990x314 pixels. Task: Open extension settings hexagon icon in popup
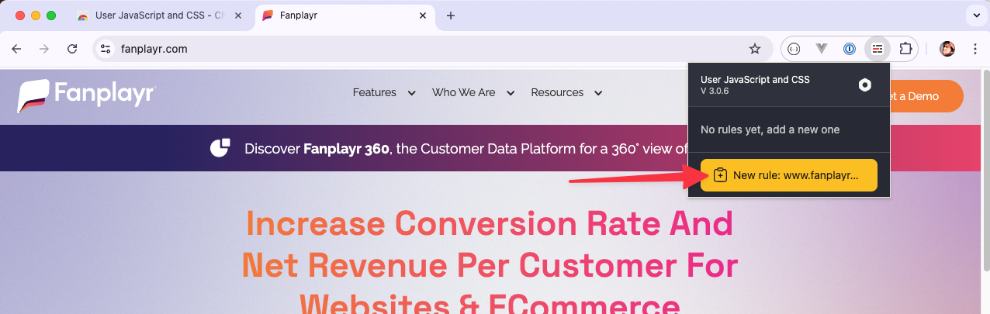865,85
